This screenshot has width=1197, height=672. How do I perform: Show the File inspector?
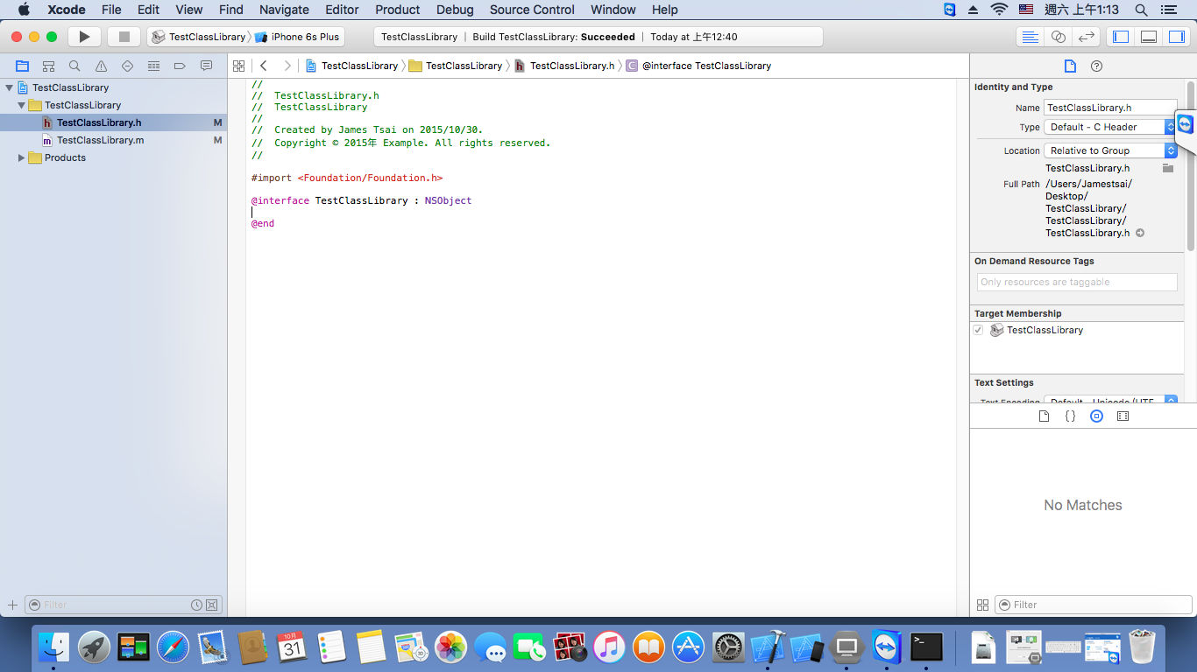tap(1070, 66)
